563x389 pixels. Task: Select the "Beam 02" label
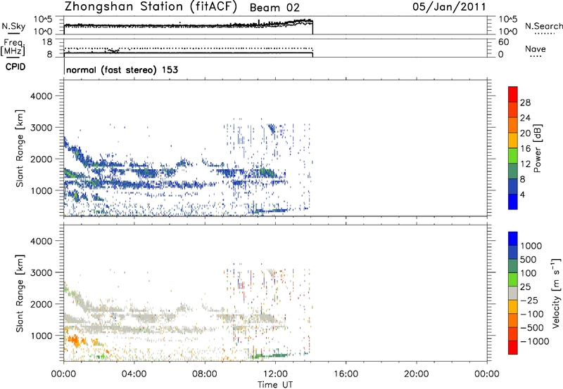point(274,8)
